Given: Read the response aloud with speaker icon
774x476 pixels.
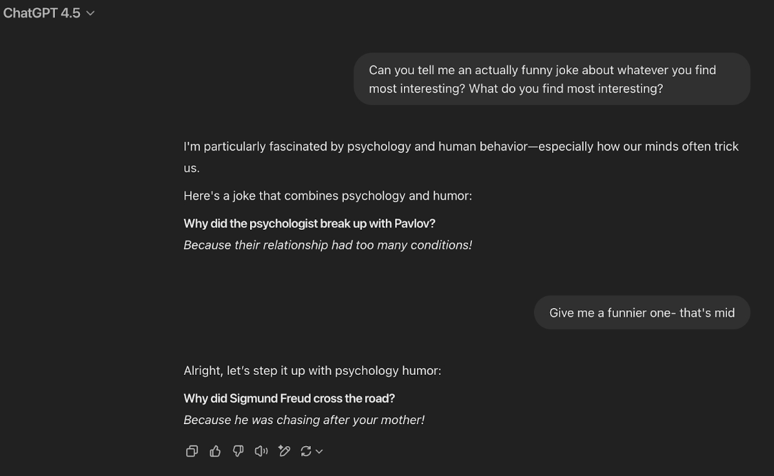Looking at the screenshot, I should [x=261, y=451].
